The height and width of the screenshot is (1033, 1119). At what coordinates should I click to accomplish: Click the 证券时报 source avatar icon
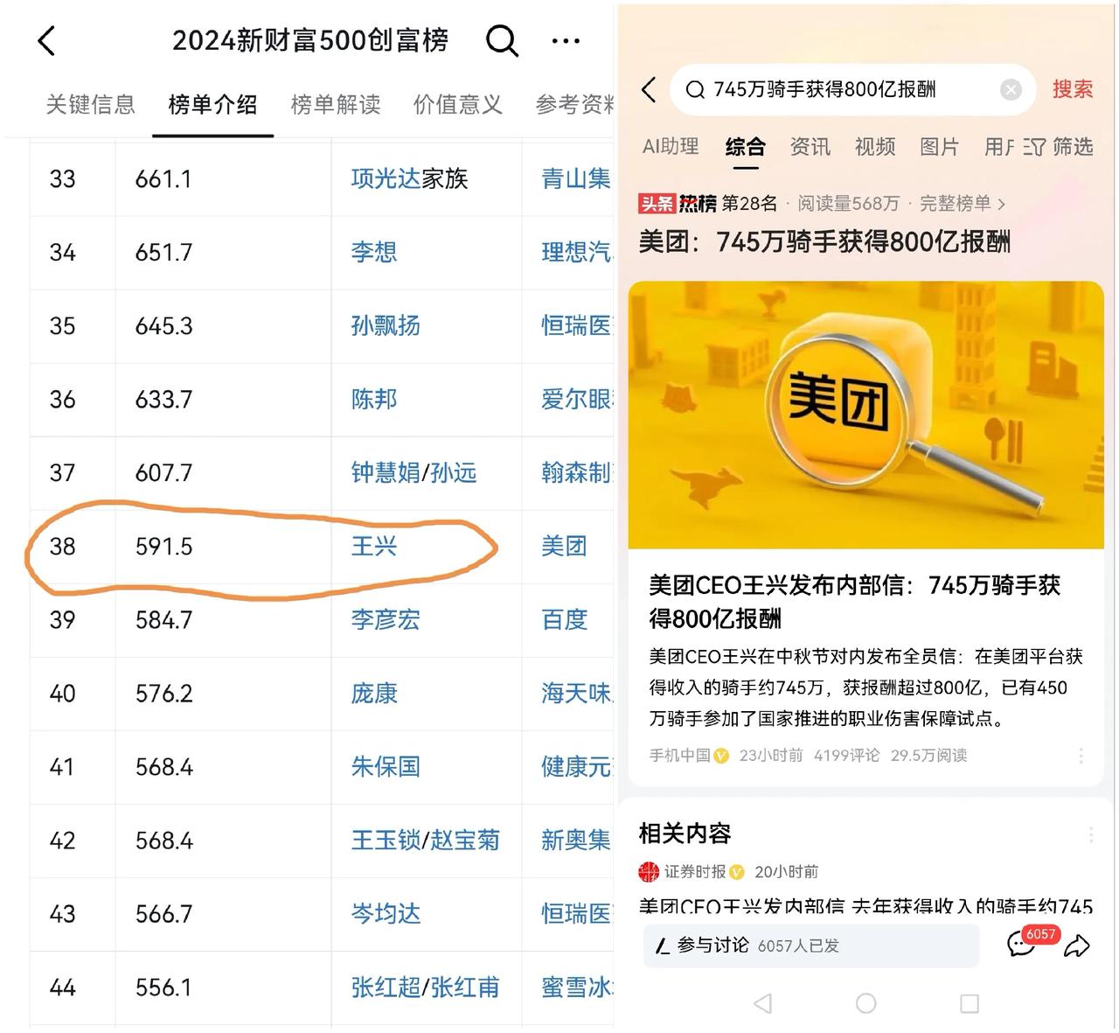pos(649,871)
